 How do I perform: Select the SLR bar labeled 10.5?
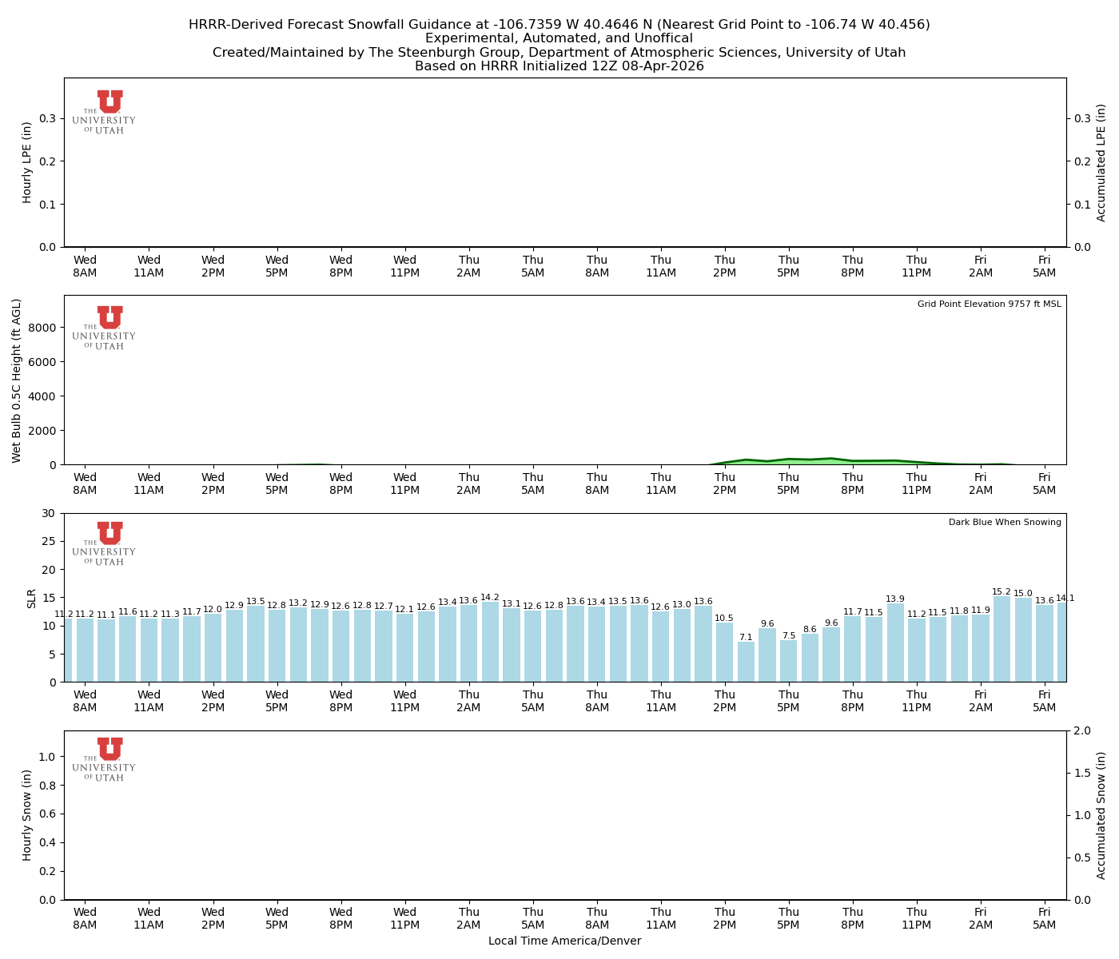point(724,653)
